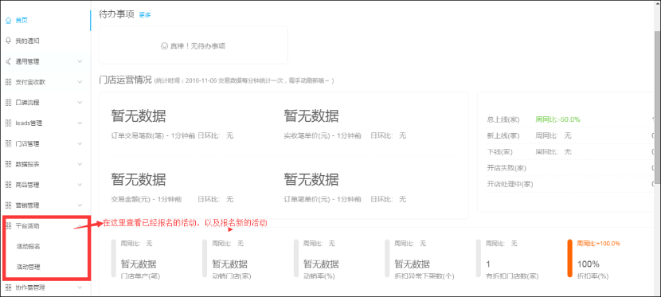Click the 新上线(家) row label
The image size is (661, 297).
pos(503,135)
